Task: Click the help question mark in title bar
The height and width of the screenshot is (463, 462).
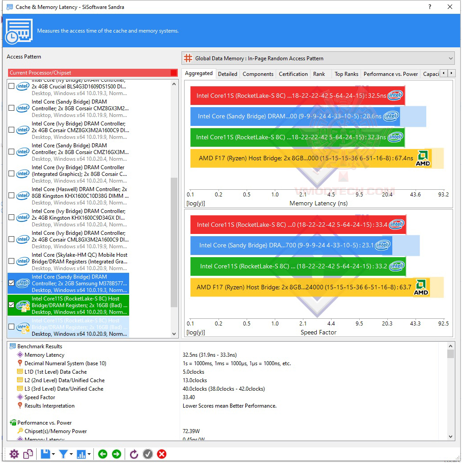Action: coord(430,7)
